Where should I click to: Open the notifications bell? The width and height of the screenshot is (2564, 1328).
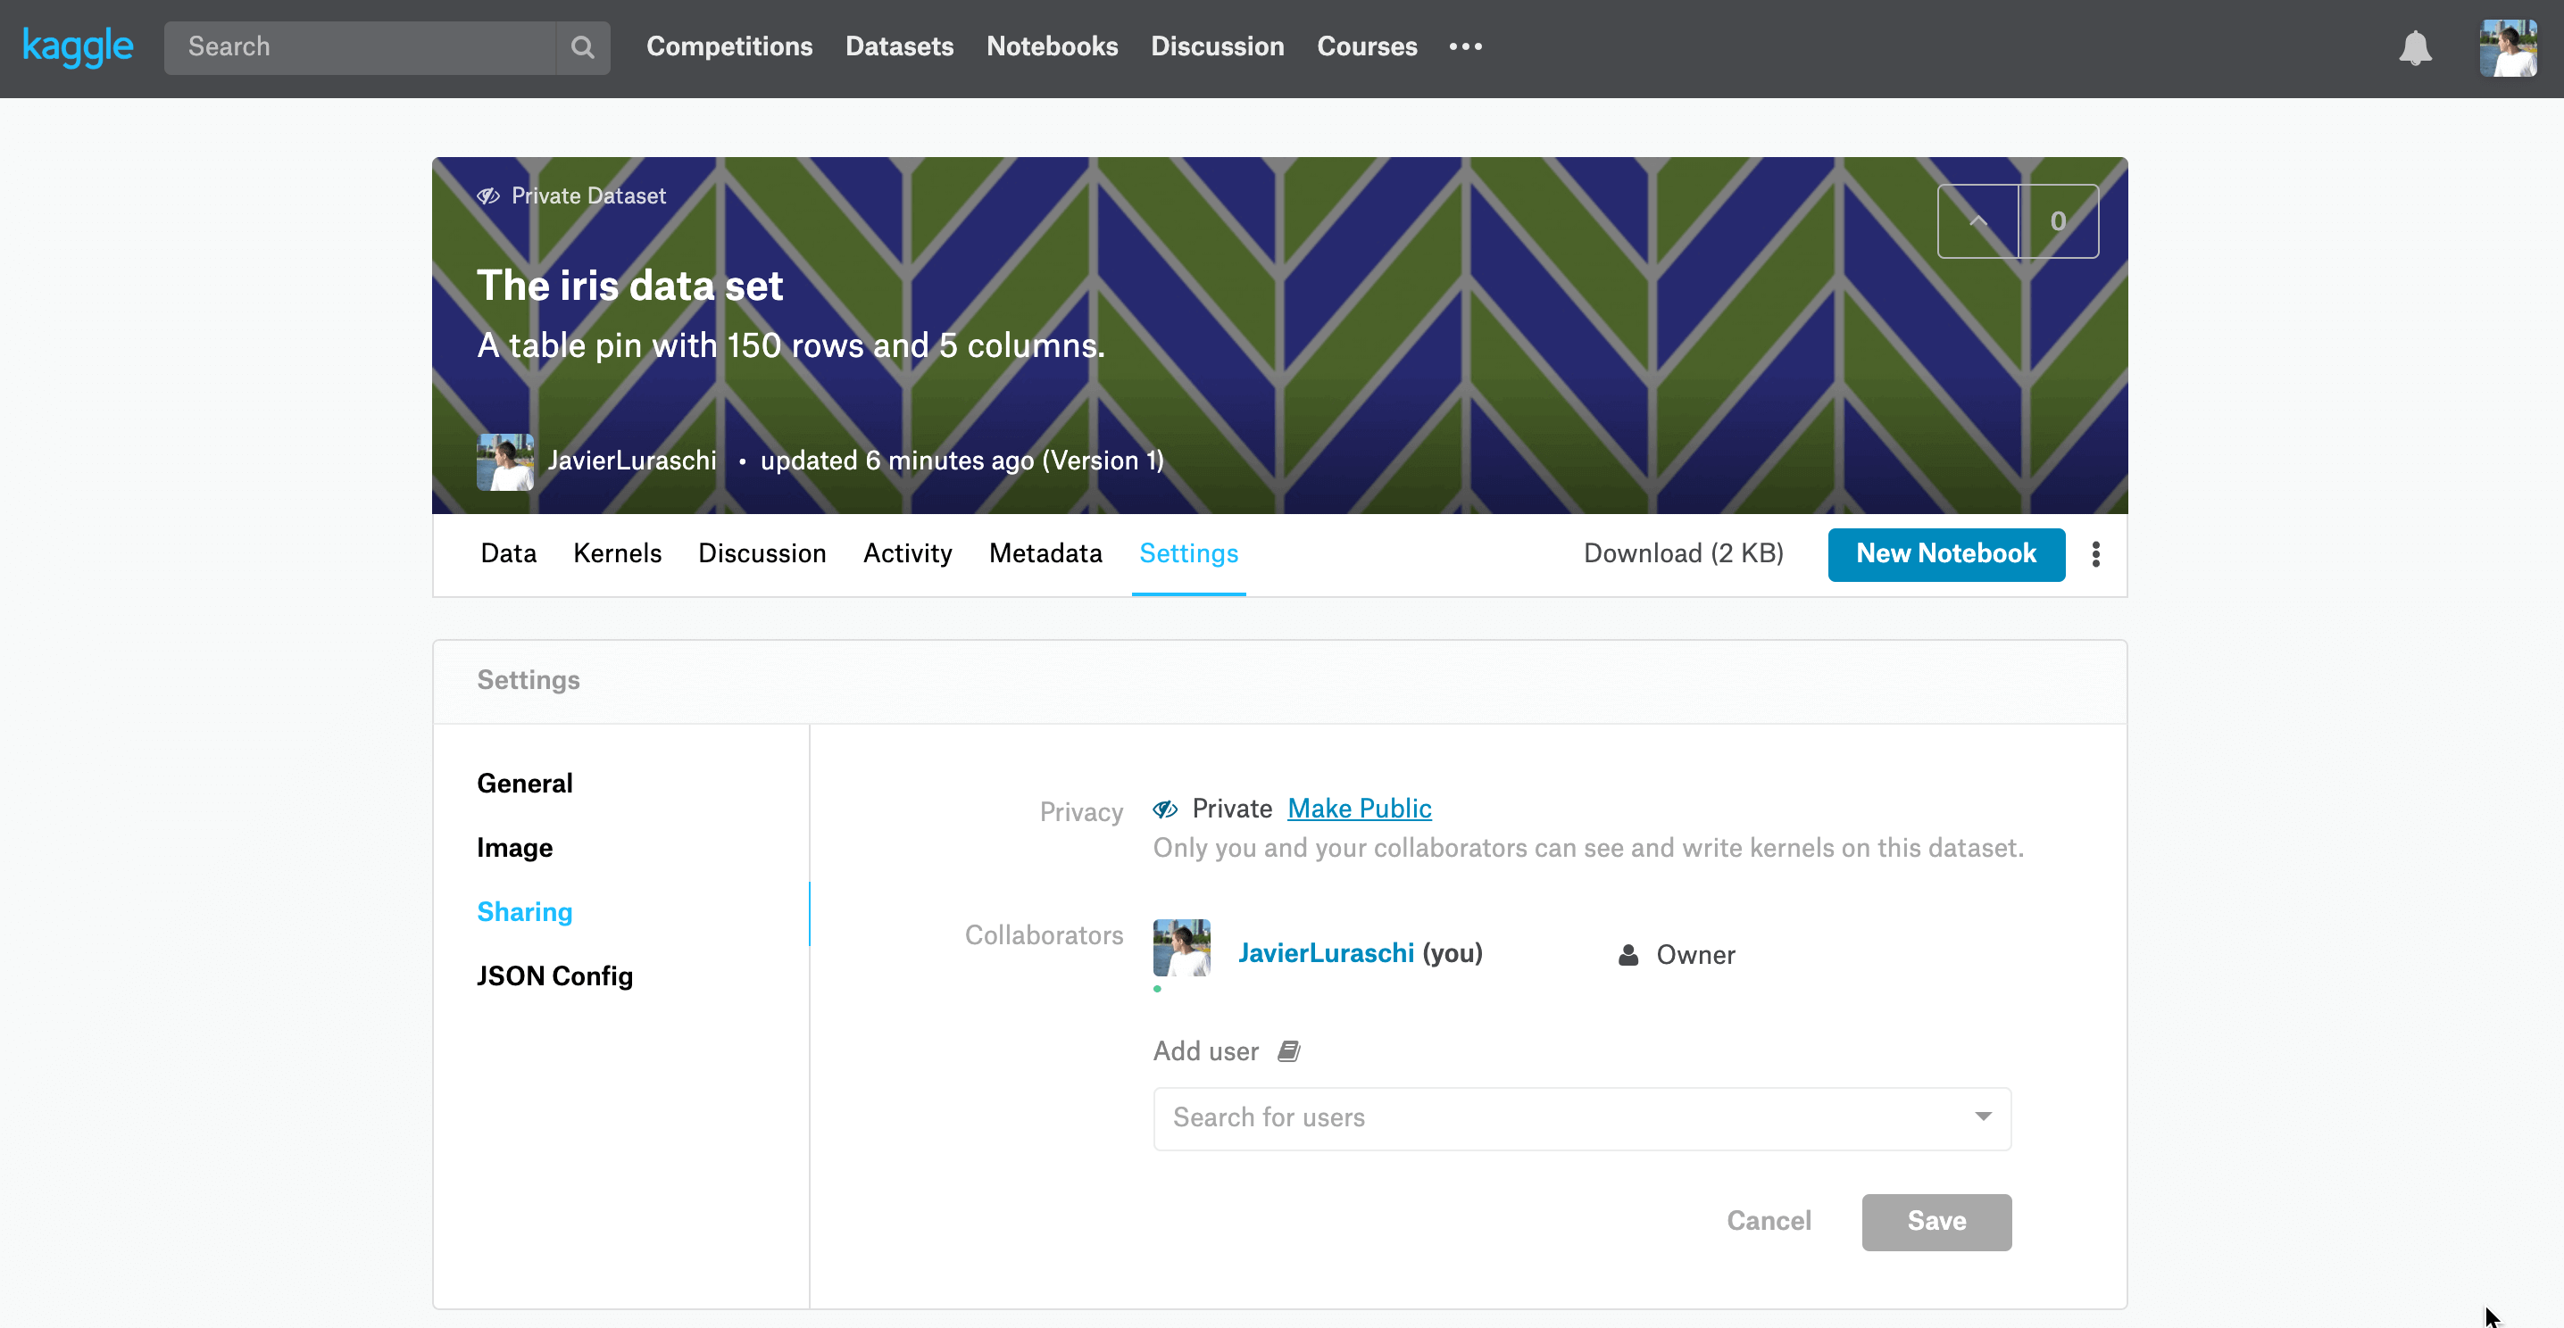(x=2415, y=48)
